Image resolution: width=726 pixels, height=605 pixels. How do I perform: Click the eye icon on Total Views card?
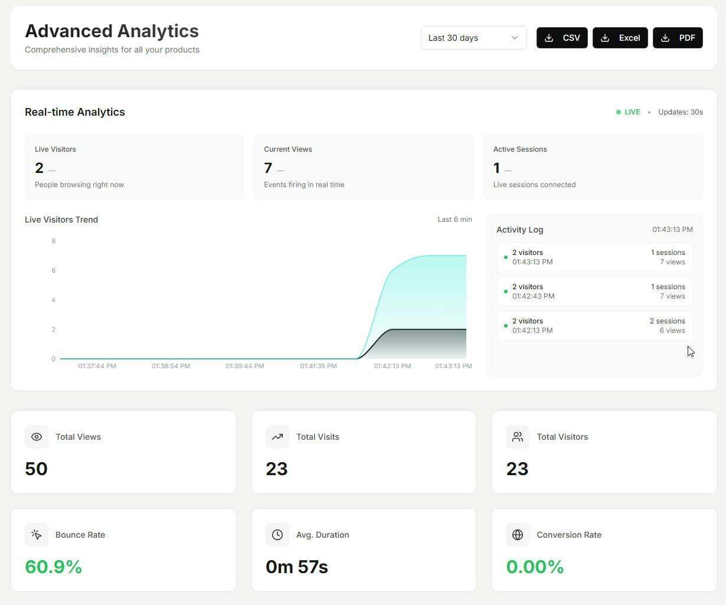point(37,437)
